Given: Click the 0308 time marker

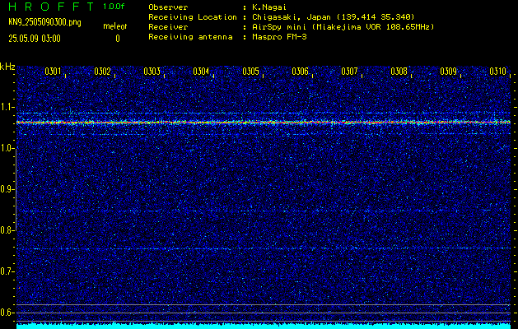Looking at the screenshot, I should (x=399, y=72).
